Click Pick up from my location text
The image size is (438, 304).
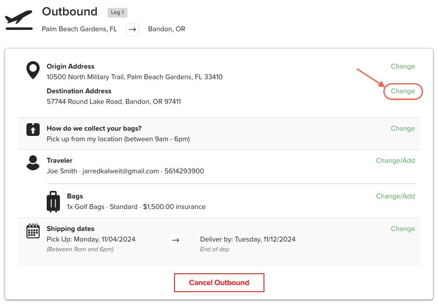point(118,139)
